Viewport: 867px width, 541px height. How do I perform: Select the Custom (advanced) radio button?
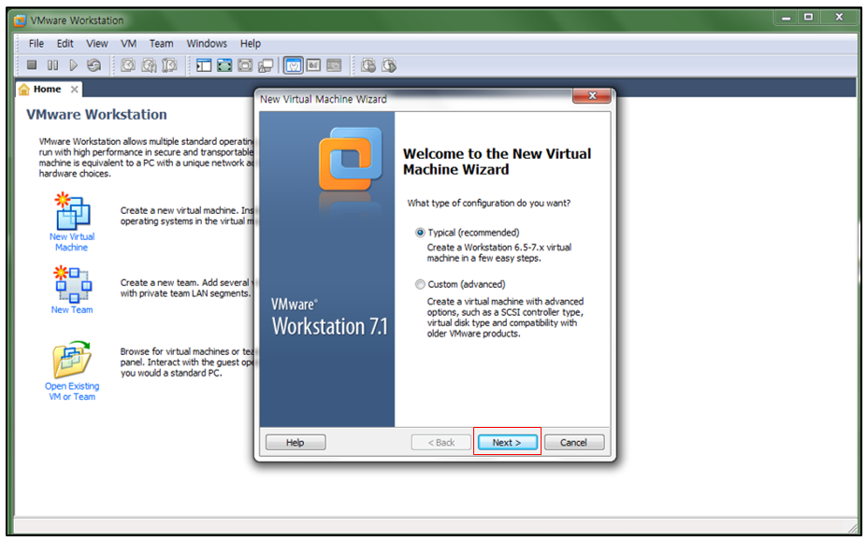420,284
